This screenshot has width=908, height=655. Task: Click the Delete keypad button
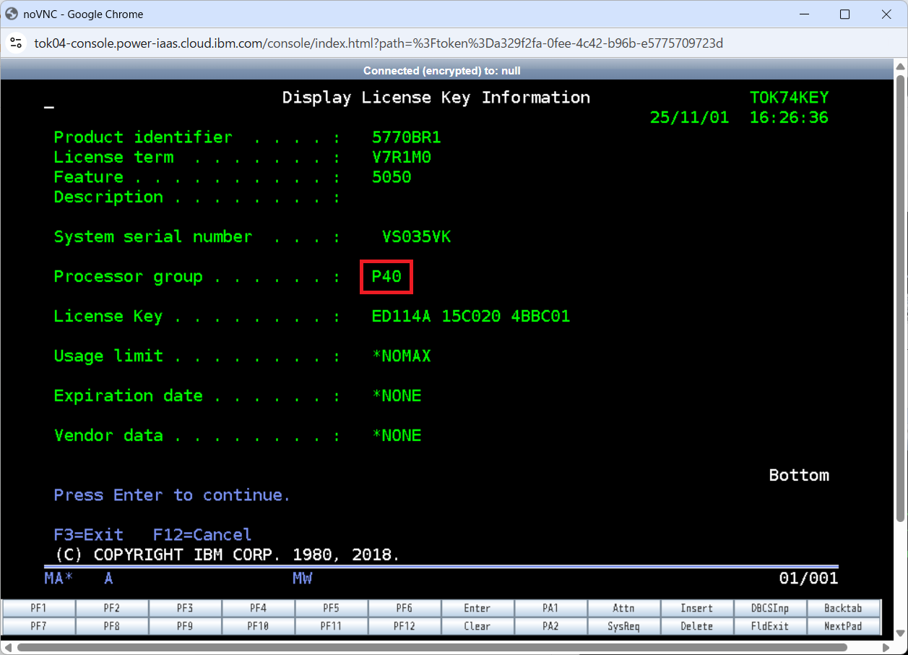tap(697, 626)
